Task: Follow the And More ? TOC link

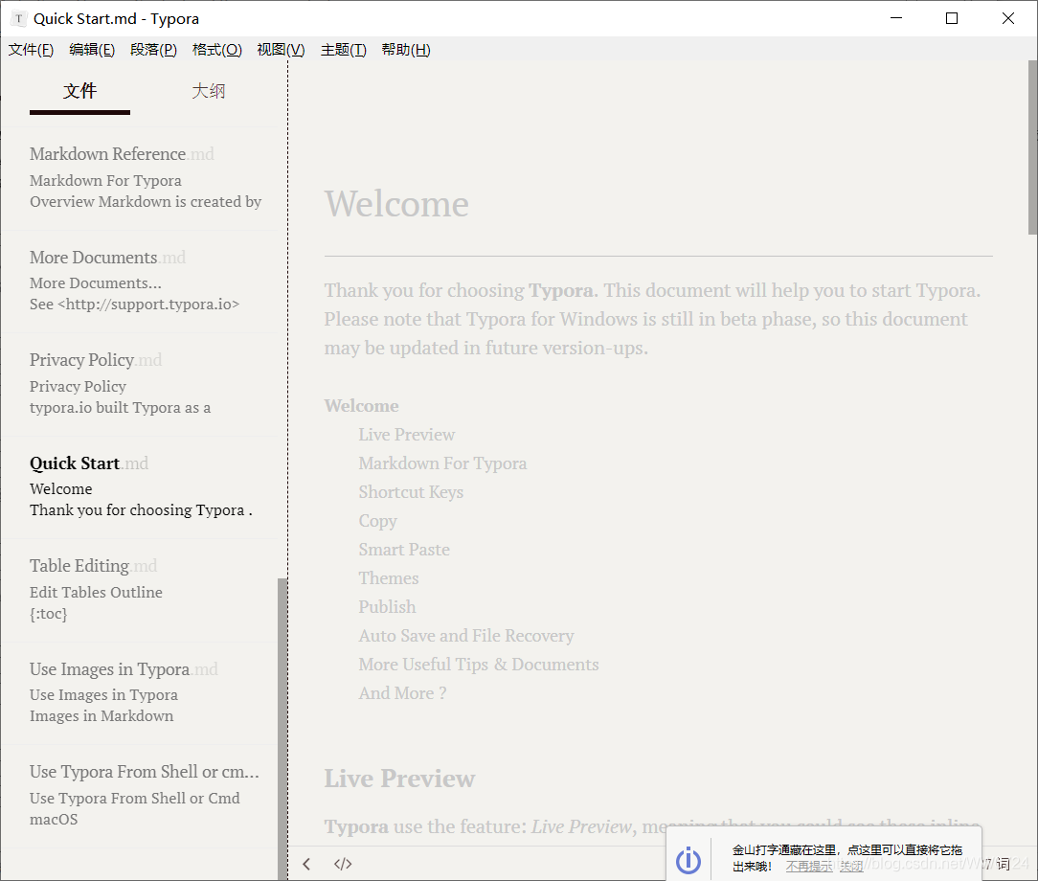Action: pyautogui.click(x=402, y=693)
